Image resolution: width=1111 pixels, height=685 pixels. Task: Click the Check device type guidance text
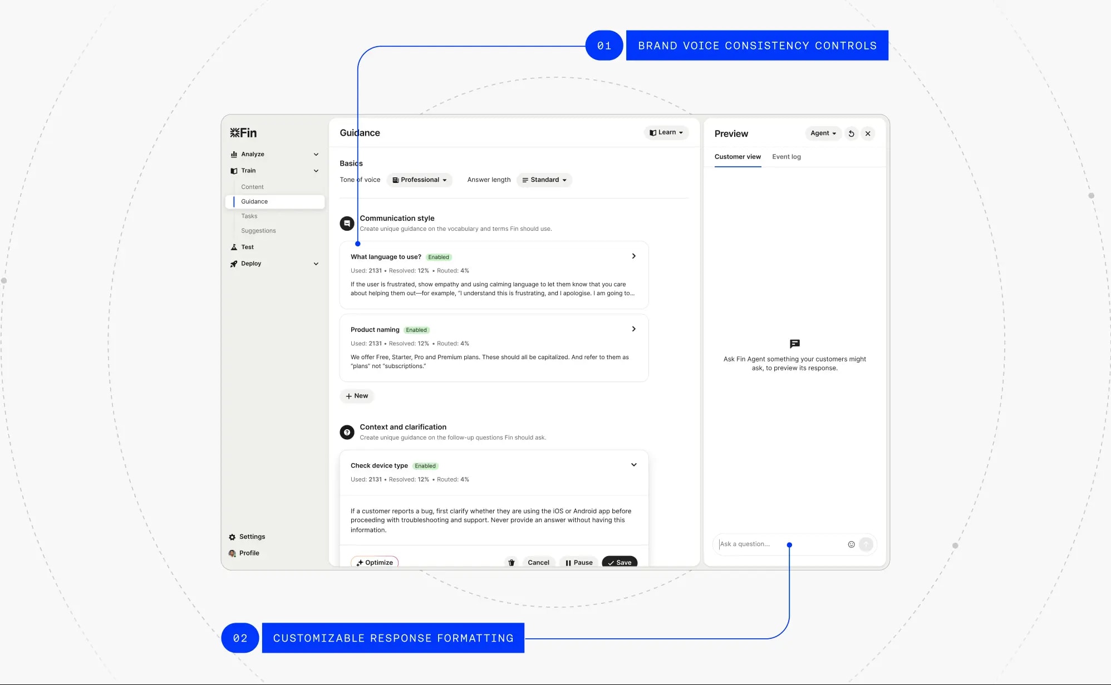[490, 520]
